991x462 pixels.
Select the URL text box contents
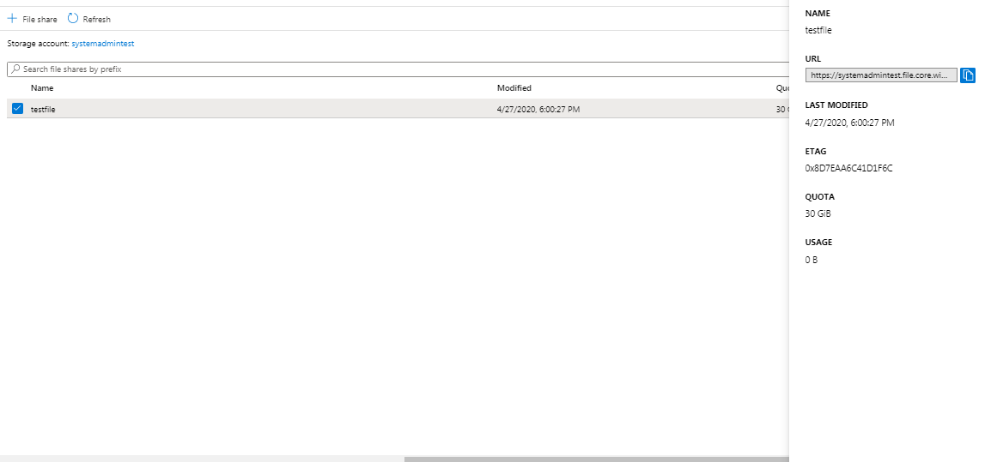[x=880, y=75]
